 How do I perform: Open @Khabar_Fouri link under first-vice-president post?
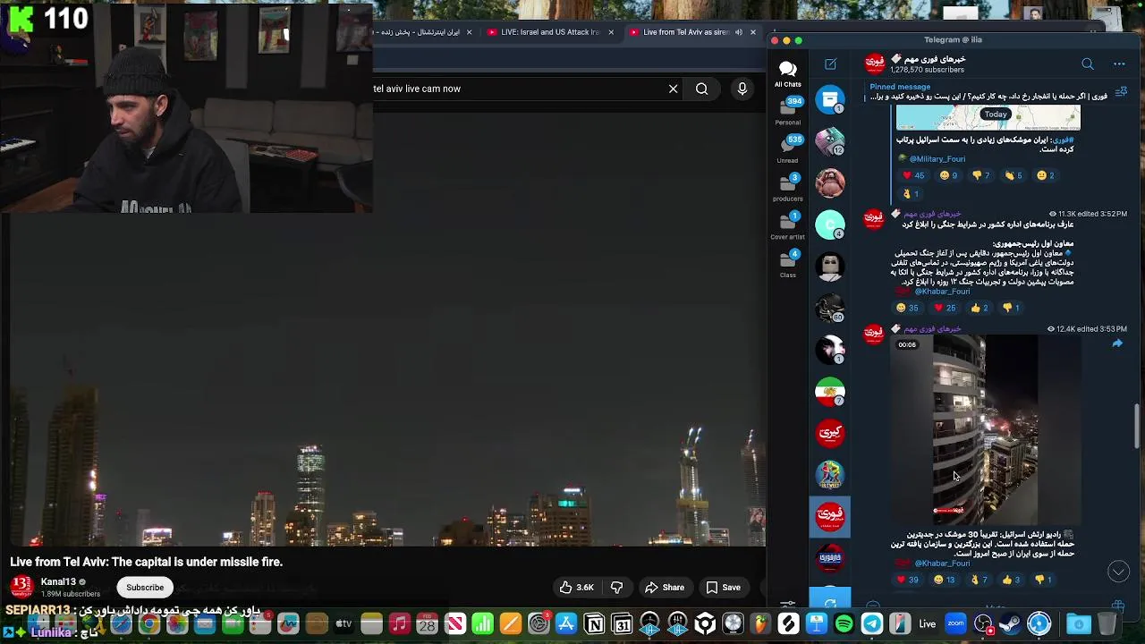(x=942, y=292)
